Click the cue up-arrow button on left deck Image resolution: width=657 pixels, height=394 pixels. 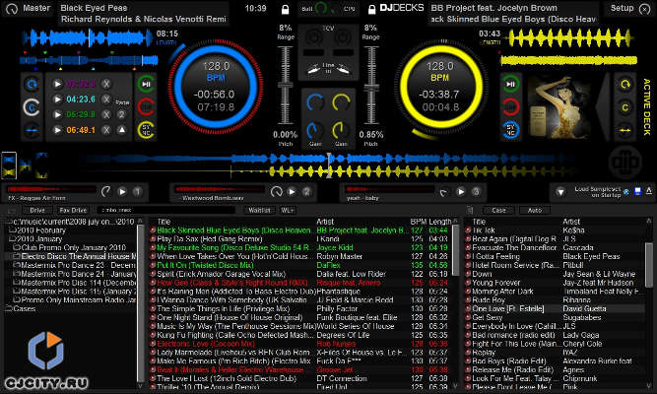(121, 130)
